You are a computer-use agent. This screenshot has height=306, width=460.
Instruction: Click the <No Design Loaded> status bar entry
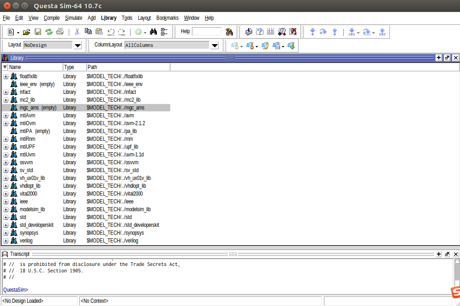coord(39,301)
